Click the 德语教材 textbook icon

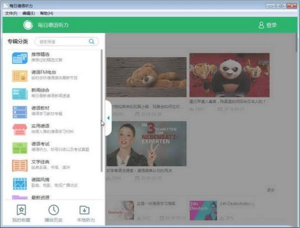click(19, 111)
